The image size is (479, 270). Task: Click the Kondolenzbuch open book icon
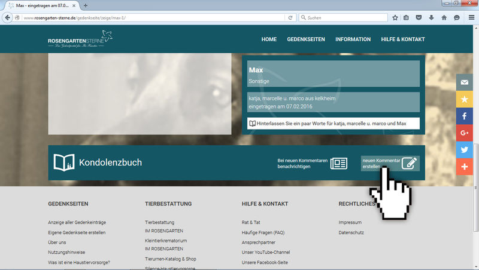click(x=64, y=162)
